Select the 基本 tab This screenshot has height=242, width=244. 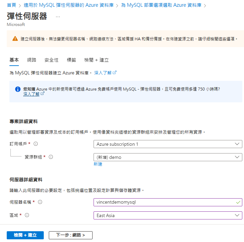[x=14, y=60]
